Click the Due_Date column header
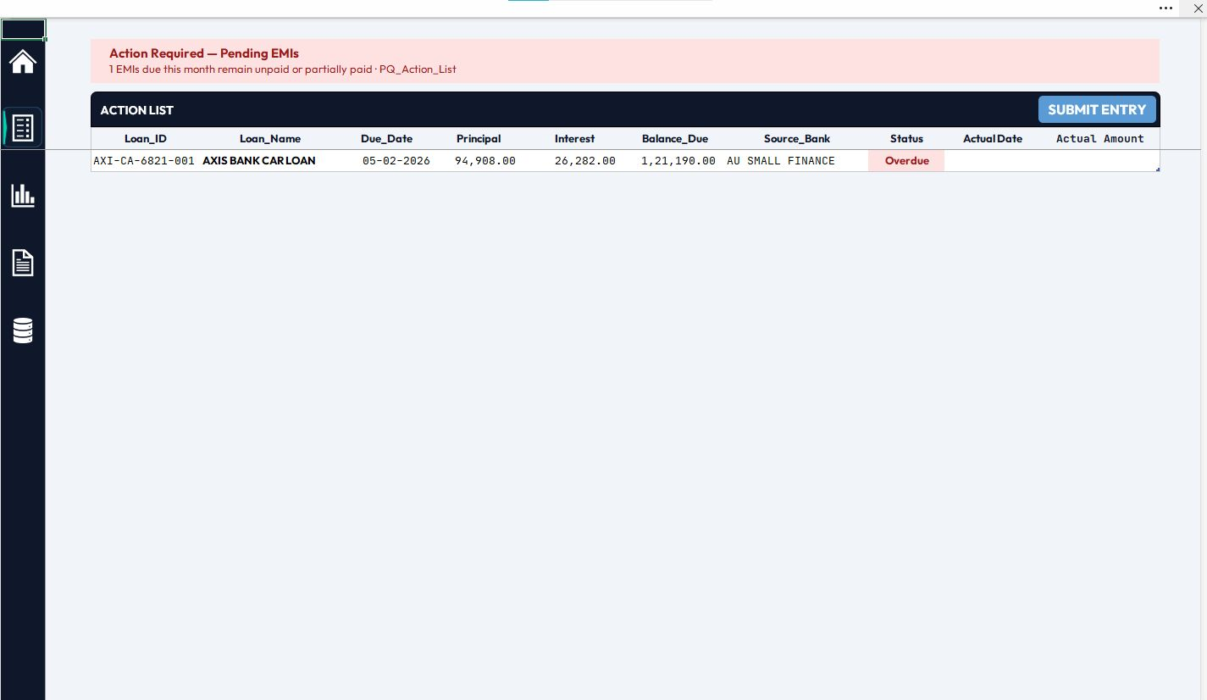The height and width of the screenshot is (700, 1207). tap(387, 138)
